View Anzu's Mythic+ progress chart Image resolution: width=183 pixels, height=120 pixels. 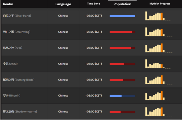pyautogui.click(x=158, y=64)
